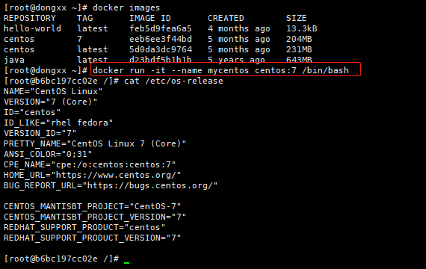Click the https://www.centos.org/ URL
This screenshot has height=269, width=426.
[x=116, y=175]
